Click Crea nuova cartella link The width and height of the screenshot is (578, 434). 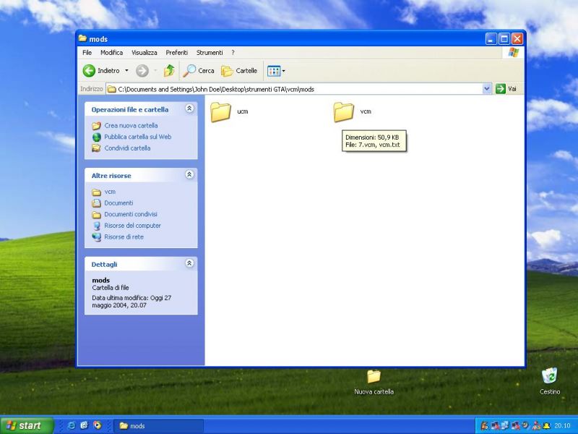(x=131, y=125)
